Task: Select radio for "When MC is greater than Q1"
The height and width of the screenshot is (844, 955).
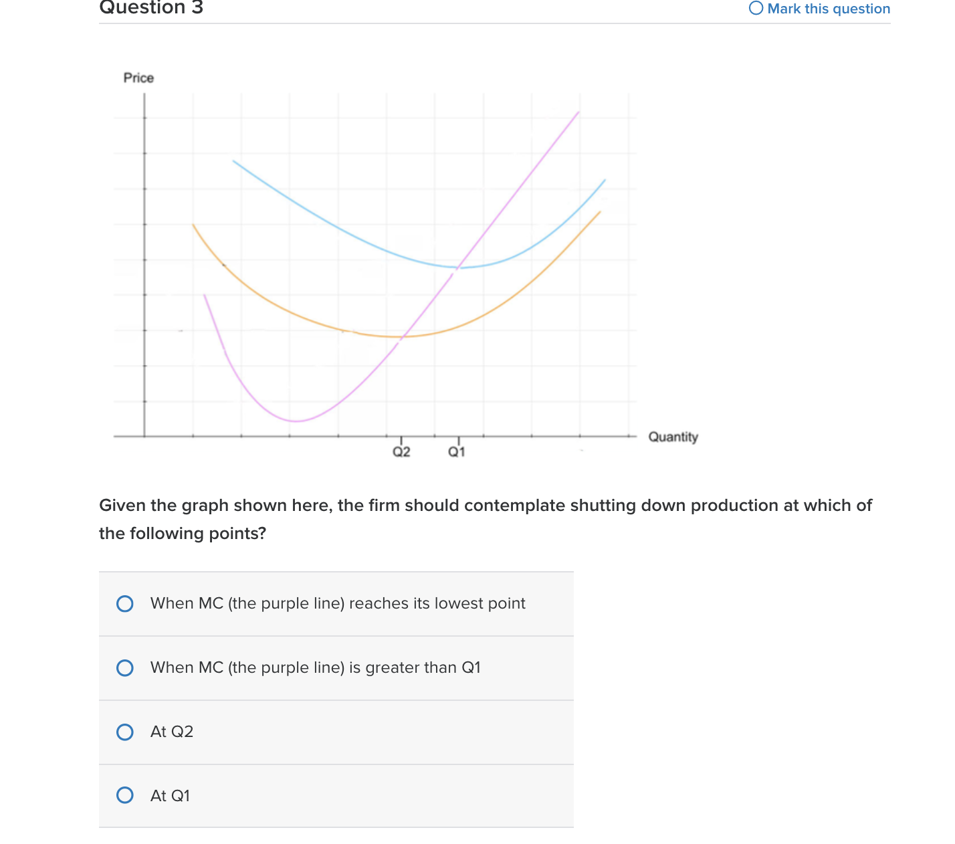Action: tap(124, 667)
